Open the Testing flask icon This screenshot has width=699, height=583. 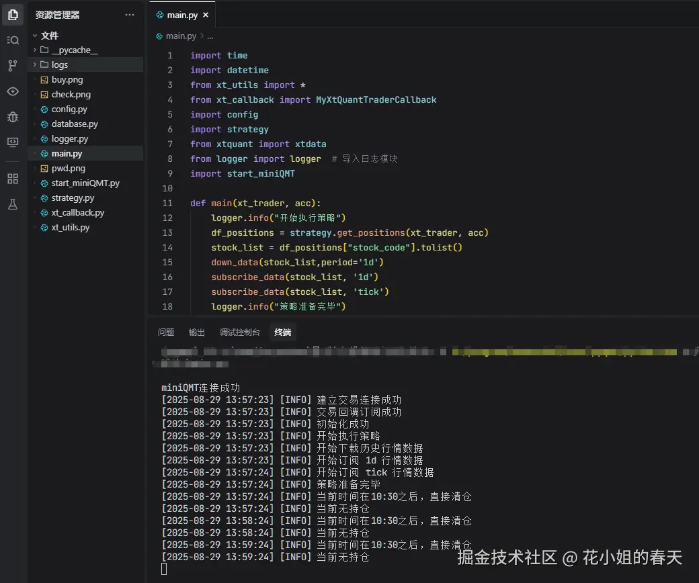[x=13, y=204]
